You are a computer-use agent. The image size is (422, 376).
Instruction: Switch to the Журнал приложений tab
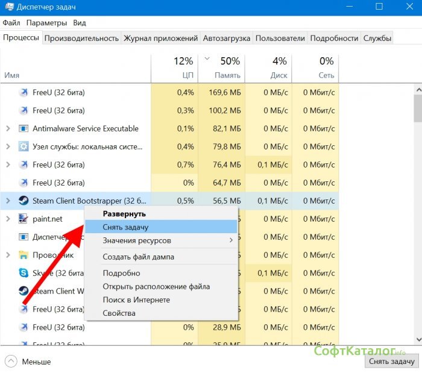pyautogui.click(x=161, y=38)
